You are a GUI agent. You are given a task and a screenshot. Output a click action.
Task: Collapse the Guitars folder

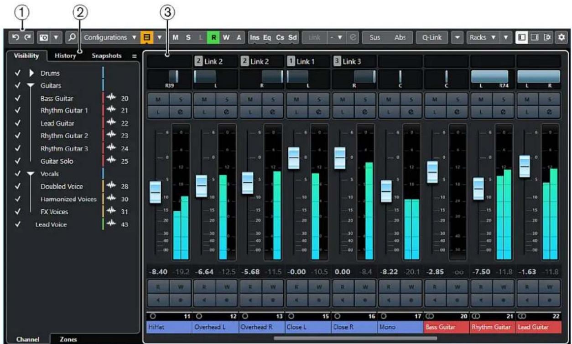pos(31,85)
